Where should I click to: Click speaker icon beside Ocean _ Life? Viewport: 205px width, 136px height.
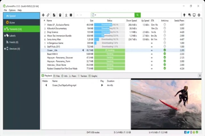point(83,50)
